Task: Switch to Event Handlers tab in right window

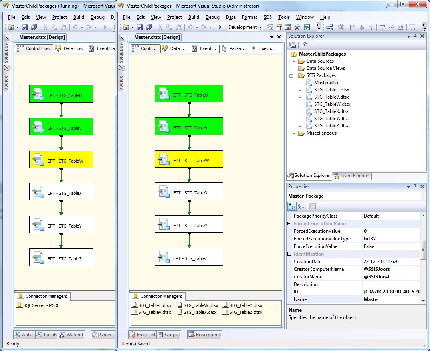Action: [204, 49]
